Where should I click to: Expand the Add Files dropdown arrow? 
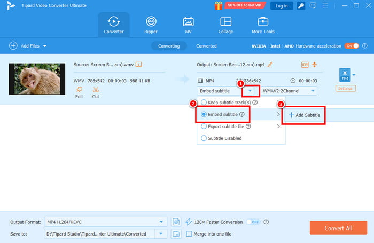(45, 46)
